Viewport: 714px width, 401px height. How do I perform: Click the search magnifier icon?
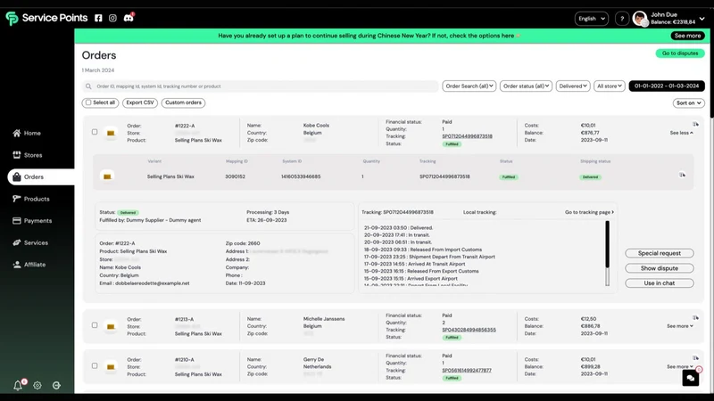(x=88, y=86)
